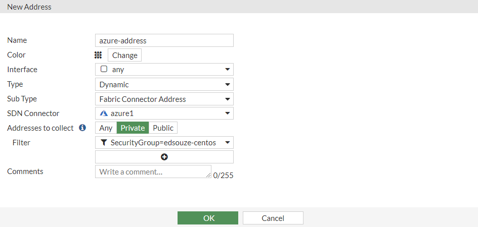Expand the SDN Connector dropdown arrow
The height and width of the screenshot is (227, 478).
(228, 114)
